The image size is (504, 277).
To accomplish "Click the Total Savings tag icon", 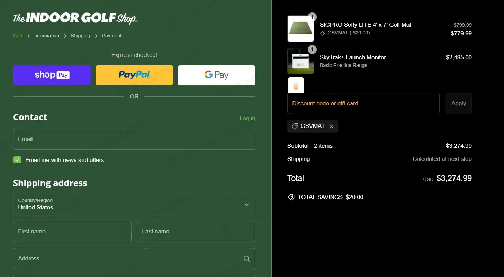I will click(291, 197).
